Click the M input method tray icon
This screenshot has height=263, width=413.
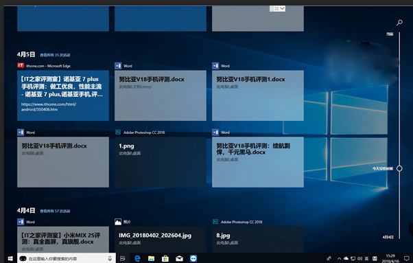click(x=375, y=259)
